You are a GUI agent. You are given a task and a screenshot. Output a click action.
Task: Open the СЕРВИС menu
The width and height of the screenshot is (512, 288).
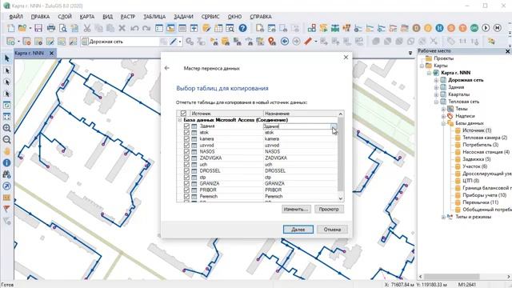click(210, 17)
